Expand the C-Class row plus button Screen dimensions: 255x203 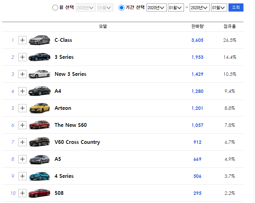coord(22,40)
